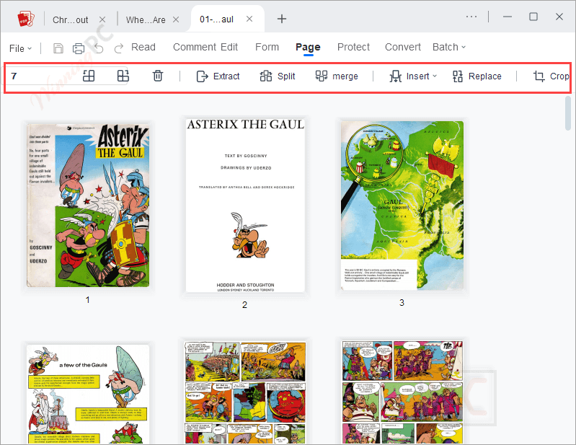Select page 1 Asterix cover thumbnail
This screenshot has height=445, width=576.
[88, 205]
